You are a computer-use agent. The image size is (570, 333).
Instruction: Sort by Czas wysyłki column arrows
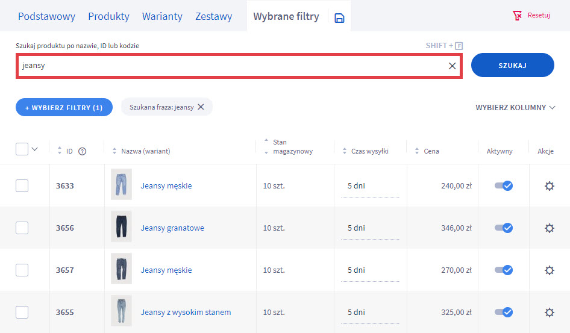click(x=344, y=151)
